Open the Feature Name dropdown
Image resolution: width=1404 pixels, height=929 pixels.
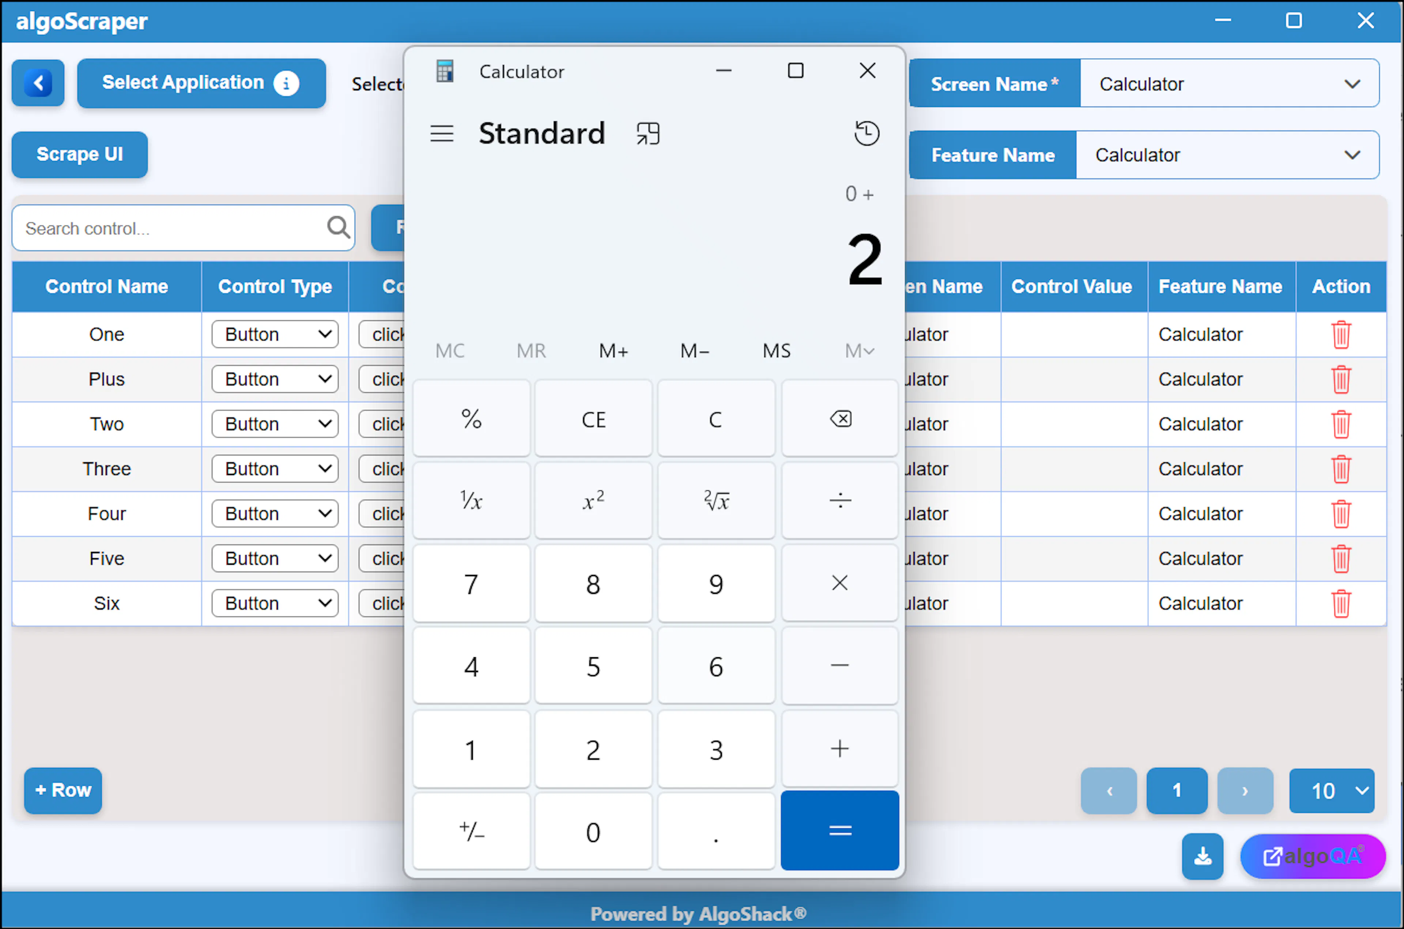point(1227,155)
